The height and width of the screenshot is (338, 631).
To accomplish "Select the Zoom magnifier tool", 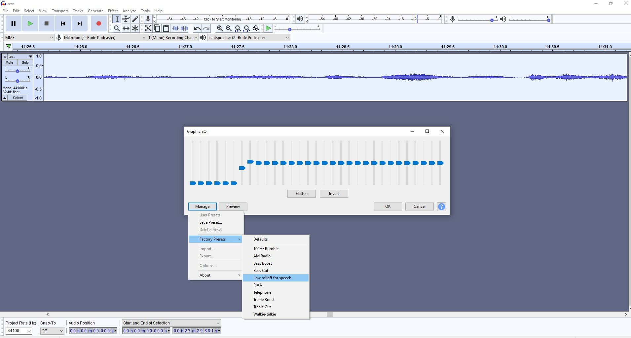I will point(117,28).
